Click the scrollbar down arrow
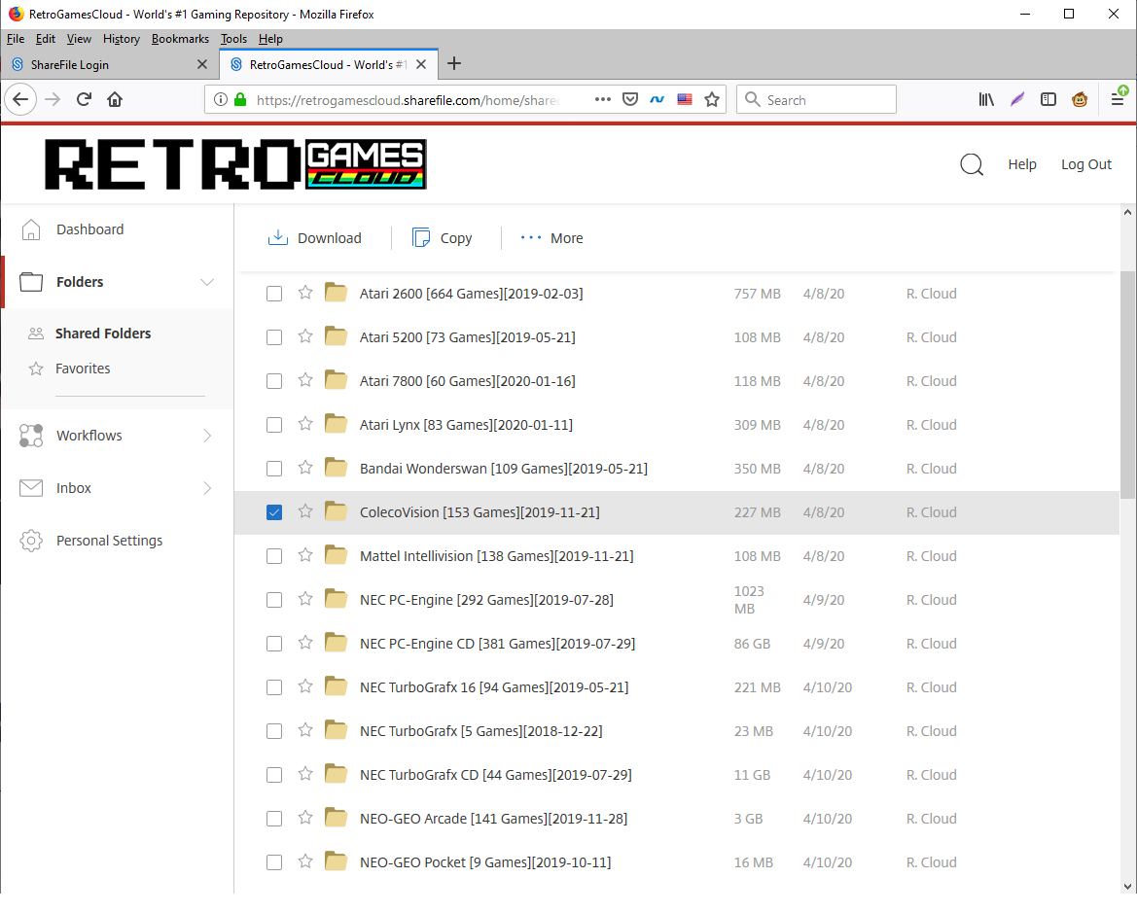This screenshot has height=913, width=1137. 1127,886
